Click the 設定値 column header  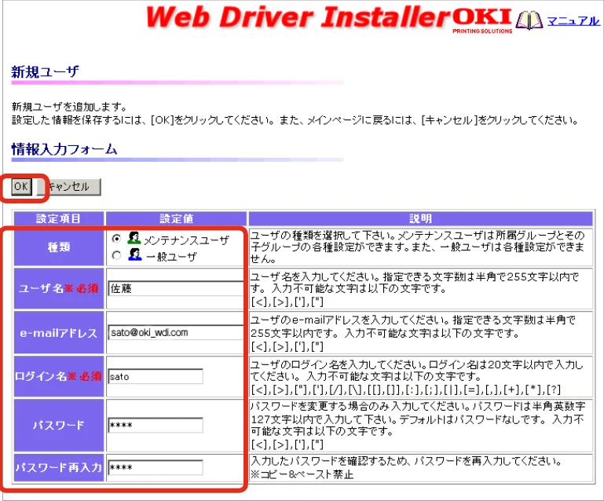(177, 219)
